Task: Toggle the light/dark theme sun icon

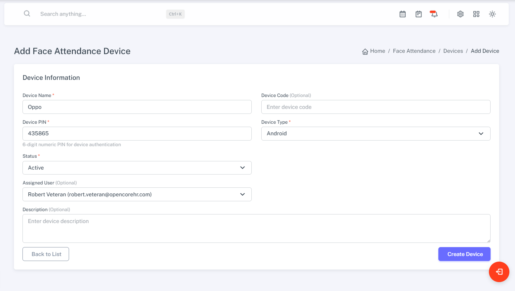Action: click(x=492, y=14)
